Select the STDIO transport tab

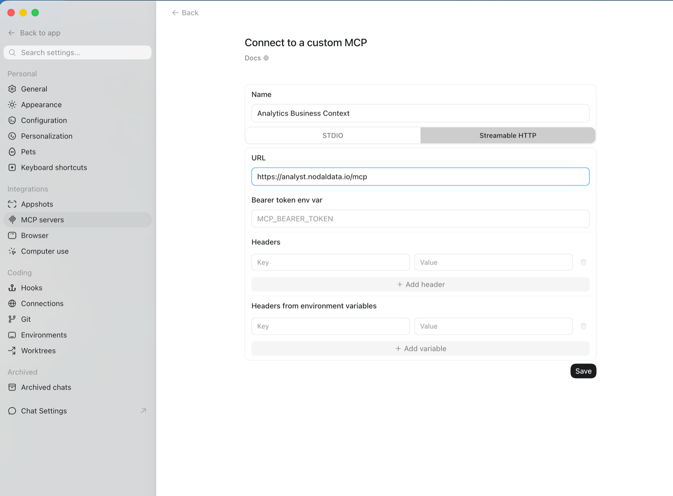click(333, 135)
